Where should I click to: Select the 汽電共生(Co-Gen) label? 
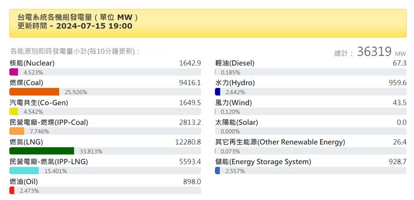(39, 103)
